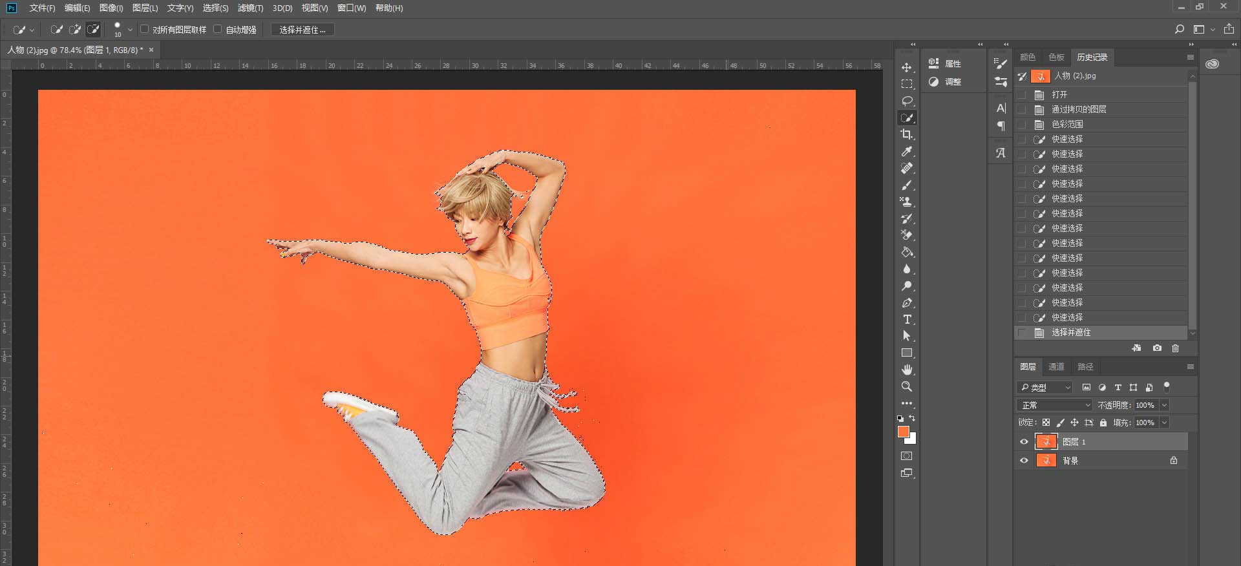Switch to the 通道 tab
Viewport: 1241px width, 566px height.
[1056, 367]
